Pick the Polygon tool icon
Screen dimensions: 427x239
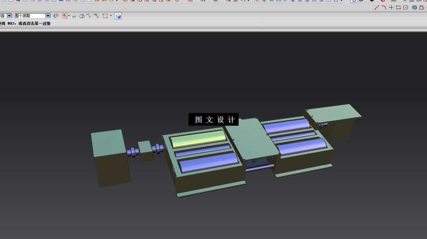405,7
